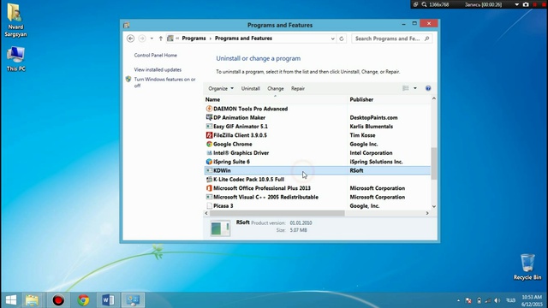
Task: Click the Microsoft Visual C++ 2005 icon
Action: point(209,197)
